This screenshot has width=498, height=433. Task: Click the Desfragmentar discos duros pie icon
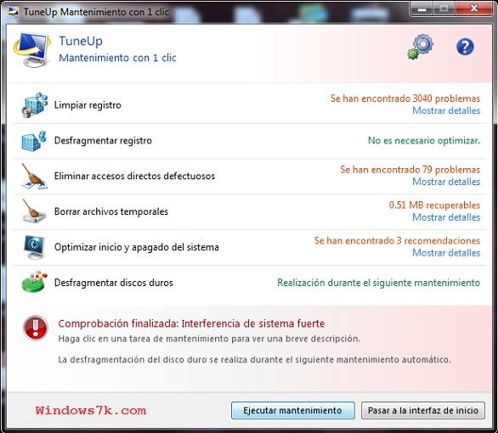pyautogui.click(x=34, y=282)
